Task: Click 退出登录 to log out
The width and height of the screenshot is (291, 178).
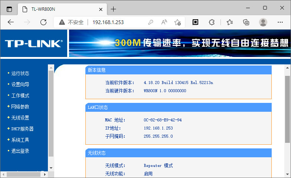Action: click(x=20, y=151)
